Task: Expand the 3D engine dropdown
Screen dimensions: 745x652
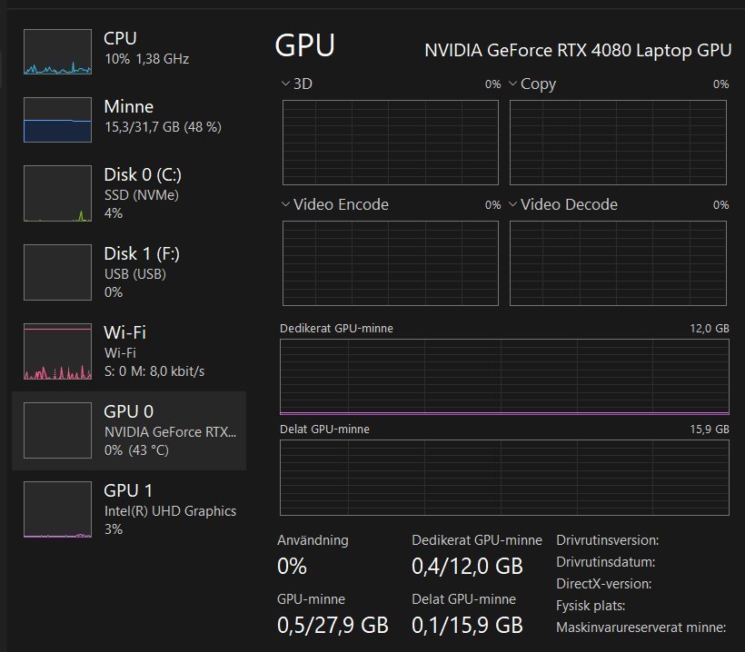Action: 287,84
